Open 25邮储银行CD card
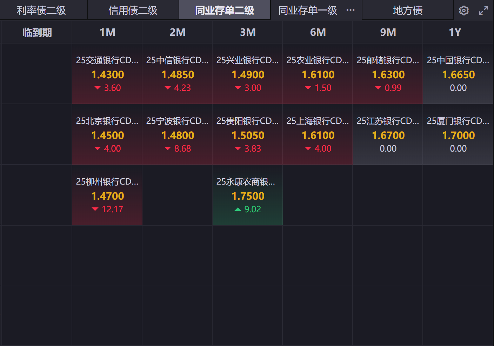The image size is (494, 346). pyautogui.click(x=388, y=74)
